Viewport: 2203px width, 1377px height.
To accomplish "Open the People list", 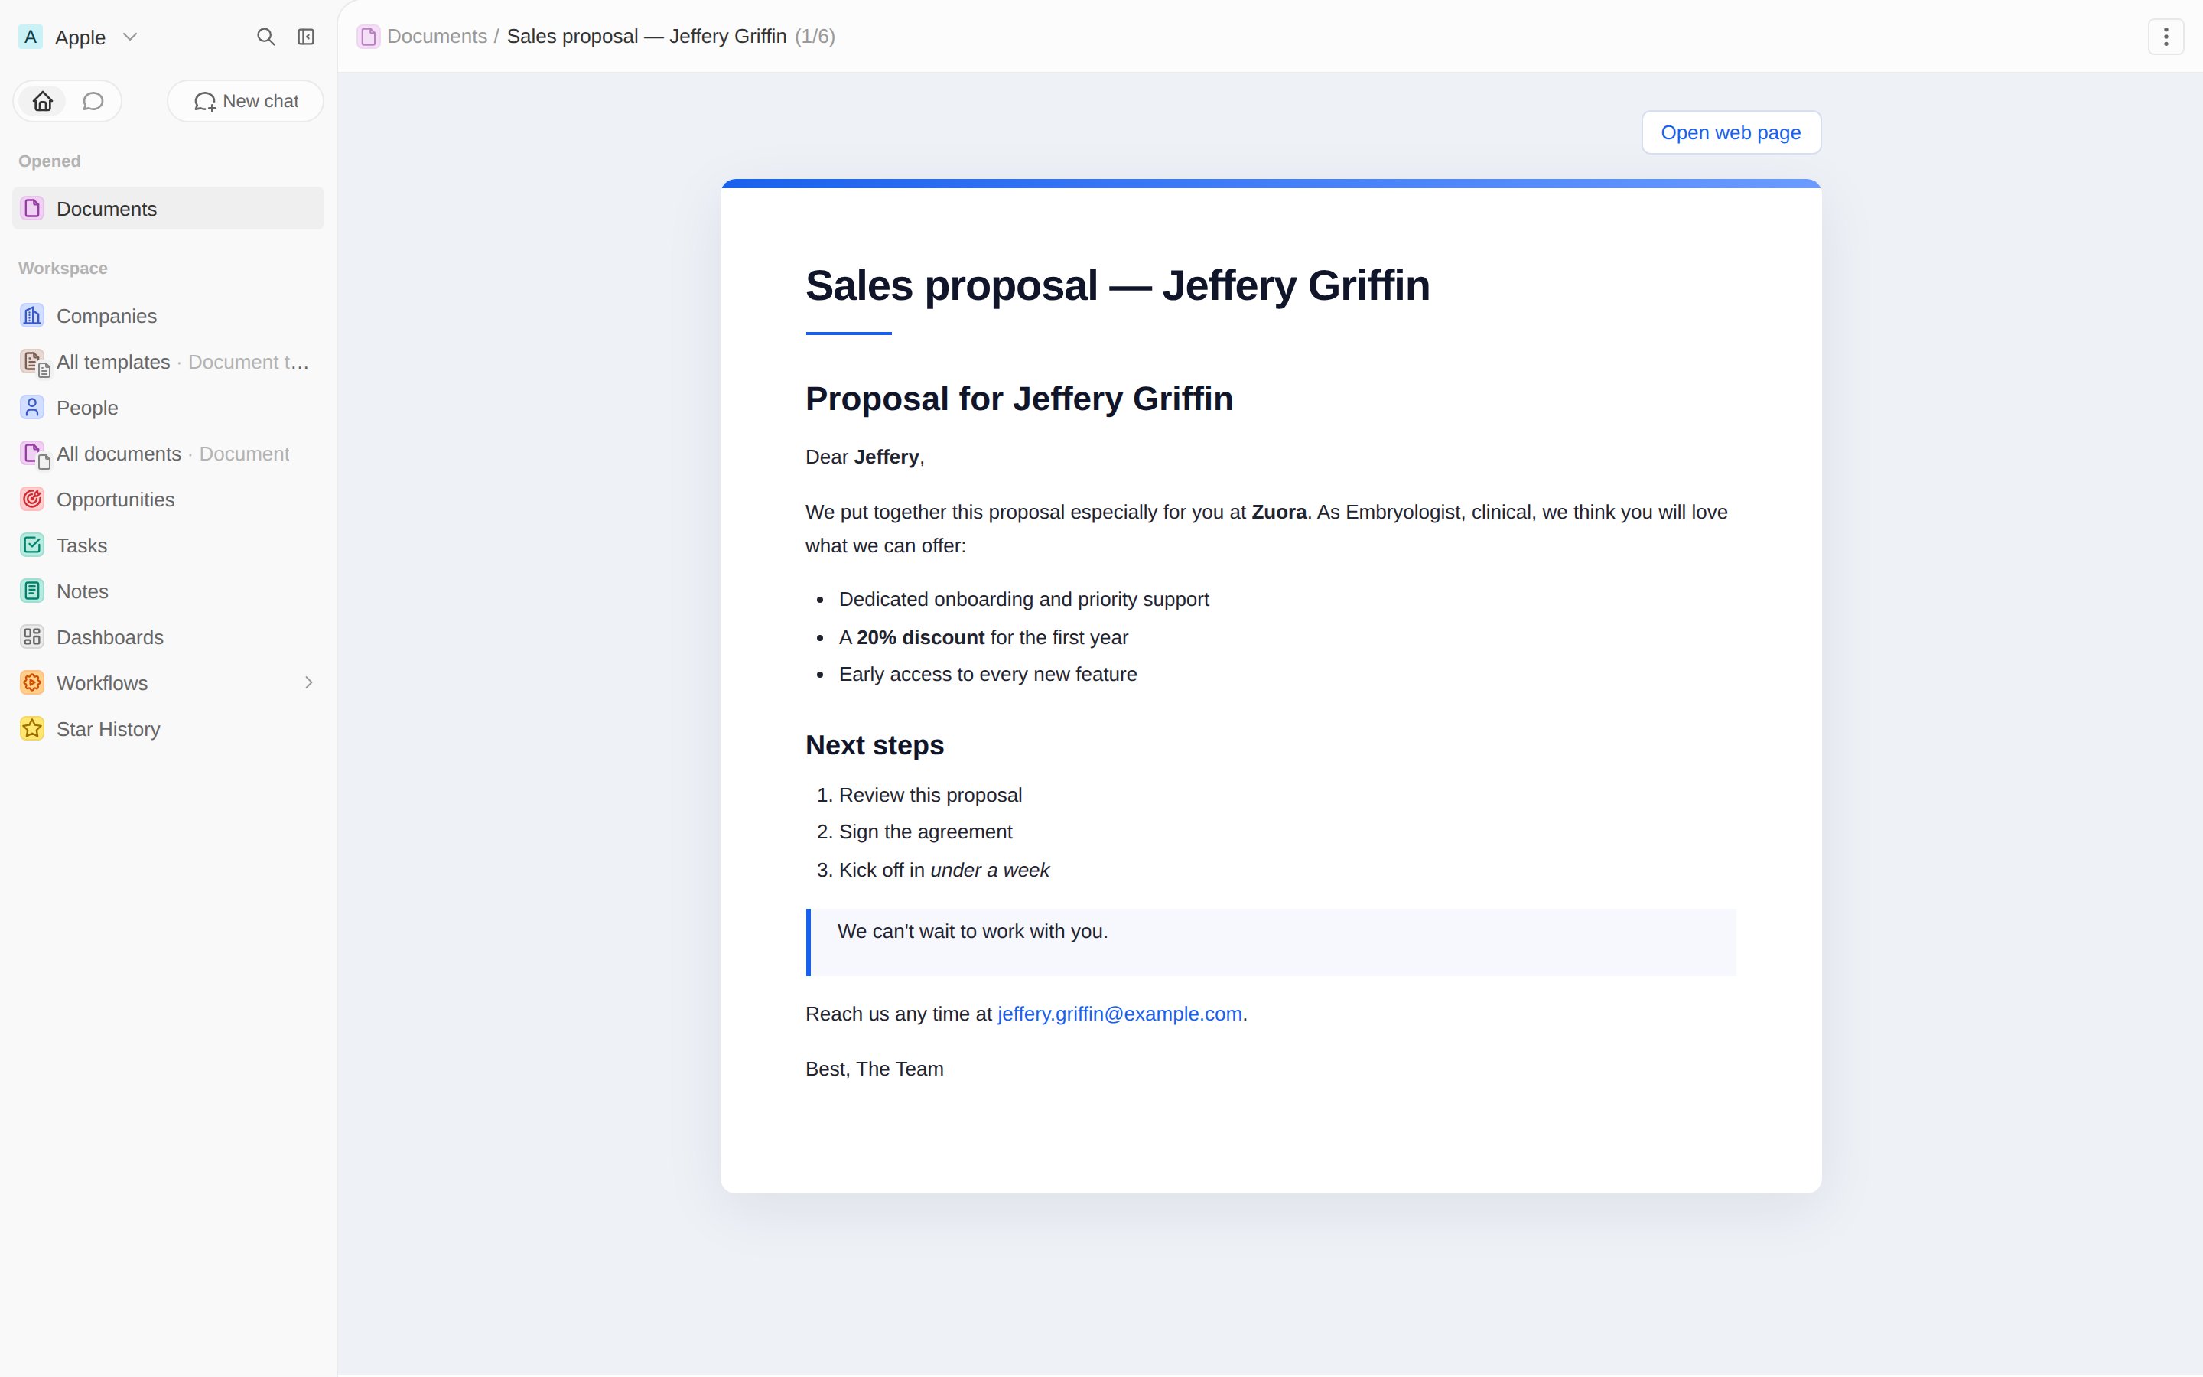I will tap(168, 408).
